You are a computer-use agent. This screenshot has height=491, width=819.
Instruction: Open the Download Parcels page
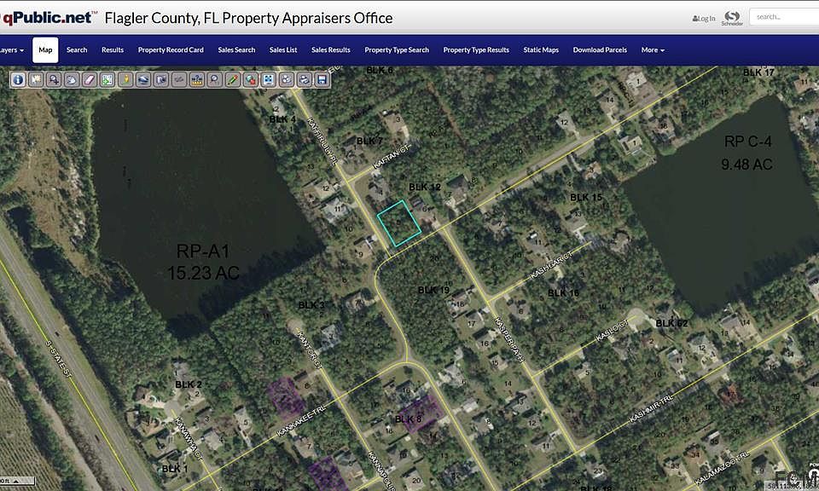coord(600,50)
